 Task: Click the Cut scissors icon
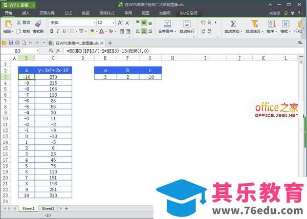coord(19,23)
